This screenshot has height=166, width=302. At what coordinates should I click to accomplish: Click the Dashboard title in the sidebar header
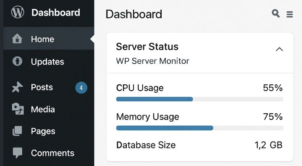click(55, 12)
